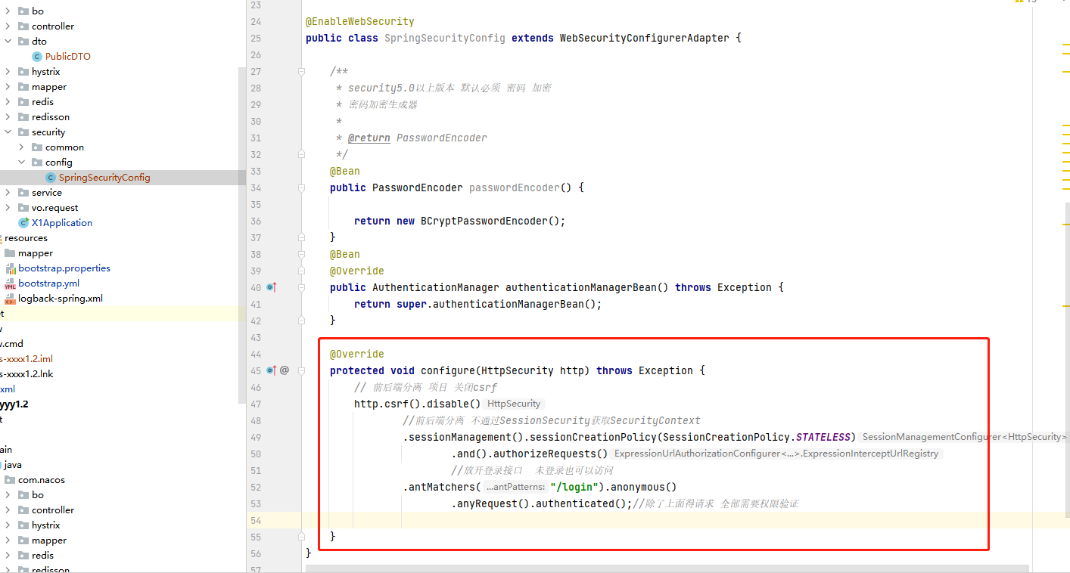Click the PublicDTO class file icon

[x=37, y=57]
